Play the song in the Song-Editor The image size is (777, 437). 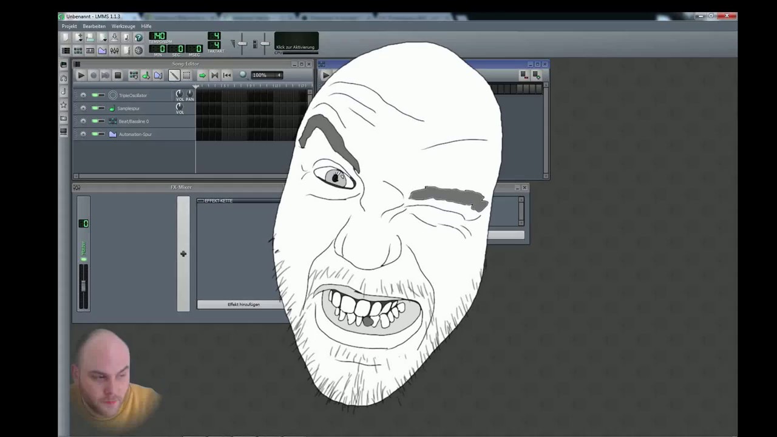[81, 75]
